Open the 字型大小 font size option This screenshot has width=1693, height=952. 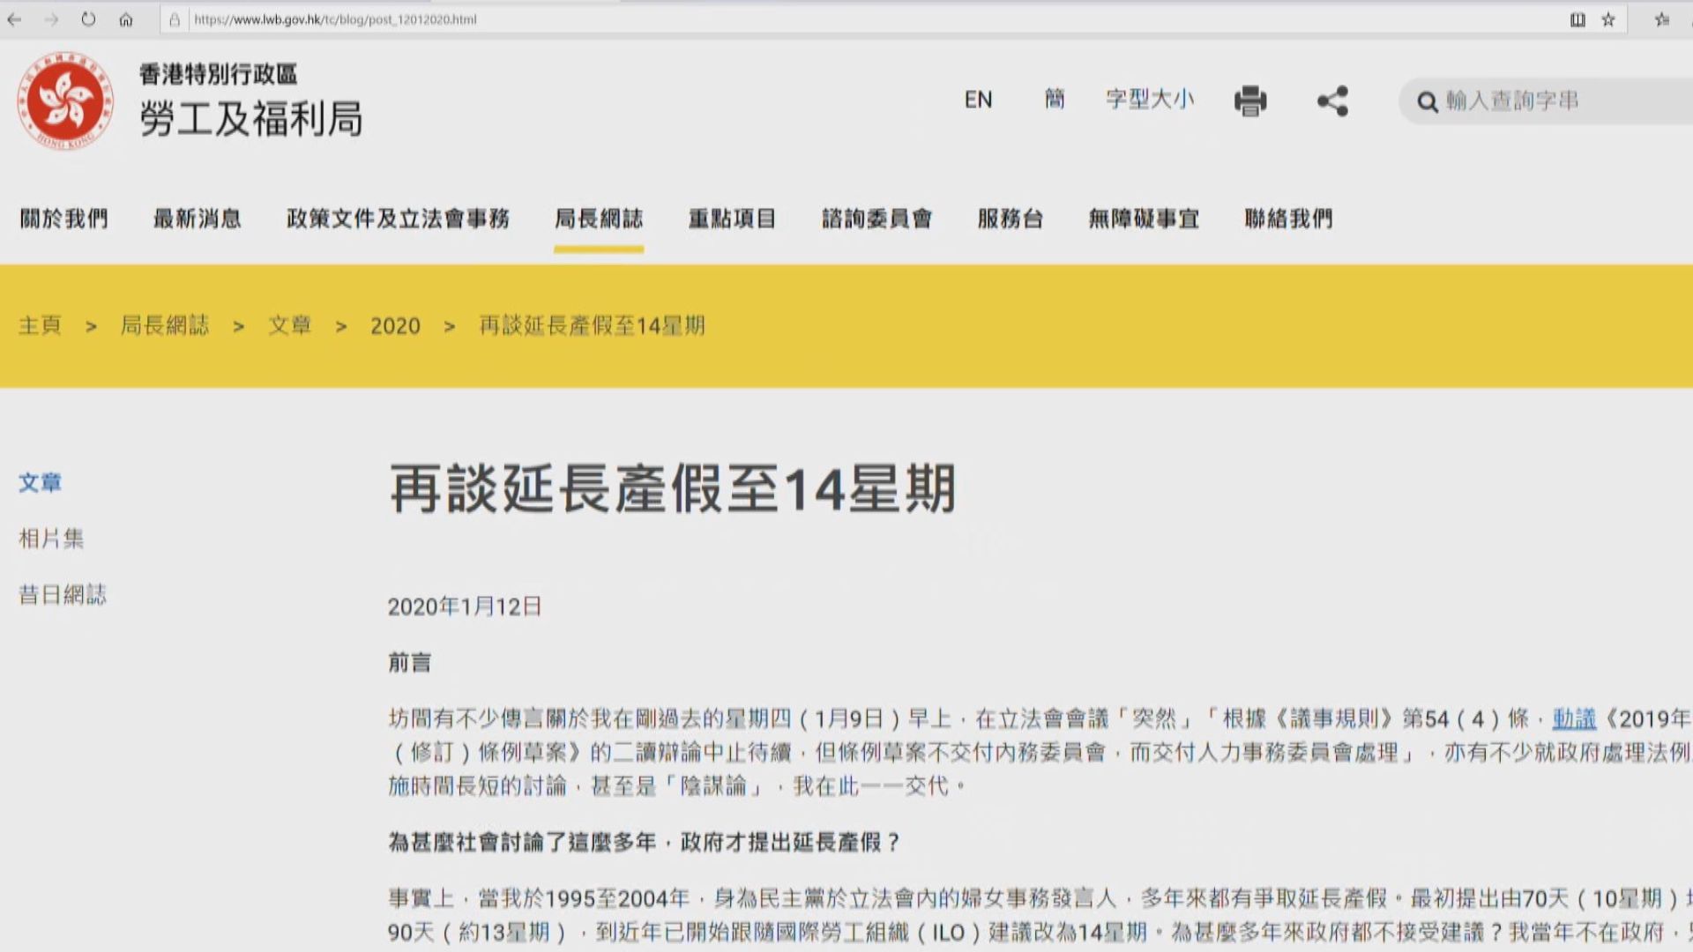coord(1150,100)
